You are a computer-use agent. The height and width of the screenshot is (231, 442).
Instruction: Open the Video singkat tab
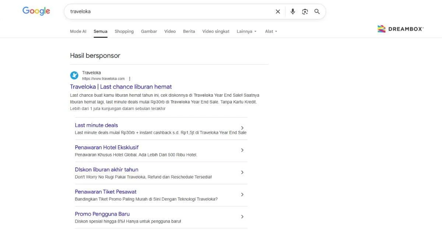point(216,31)
